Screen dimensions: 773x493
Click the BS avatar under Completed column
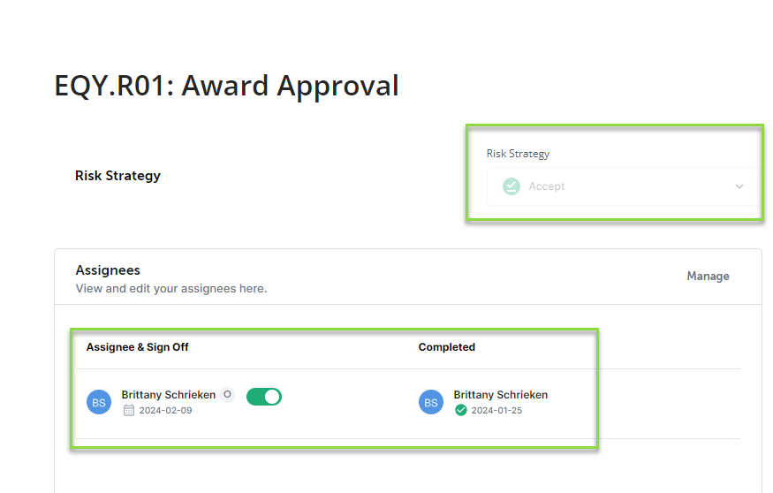click(431, 402)
